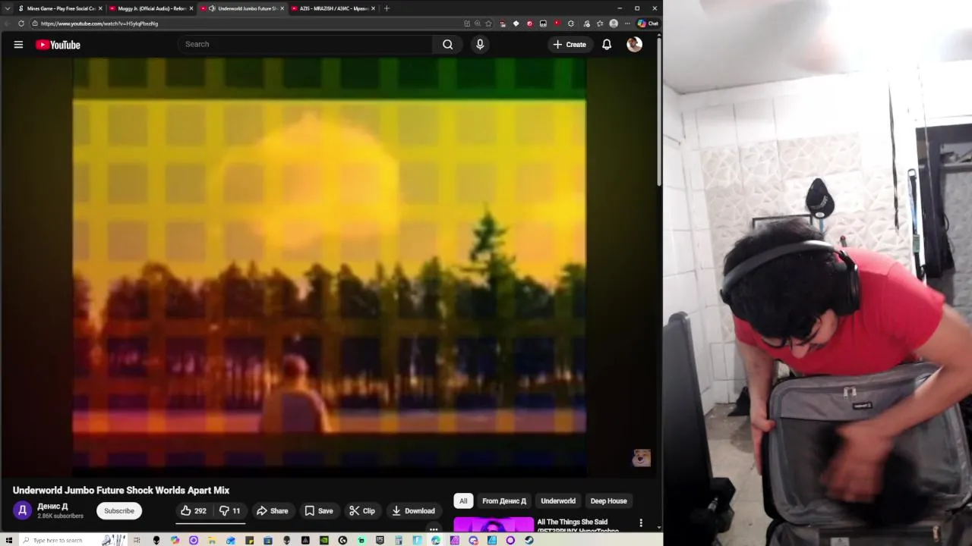Open the Steam taskbar icon

pyautogui.click(x=529, y=540)
